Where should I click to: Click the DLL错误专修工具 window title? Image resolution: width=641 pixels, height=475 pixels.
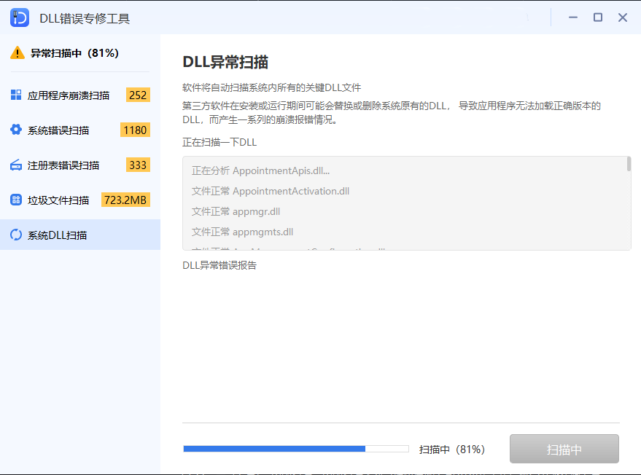tap(85, 18)
